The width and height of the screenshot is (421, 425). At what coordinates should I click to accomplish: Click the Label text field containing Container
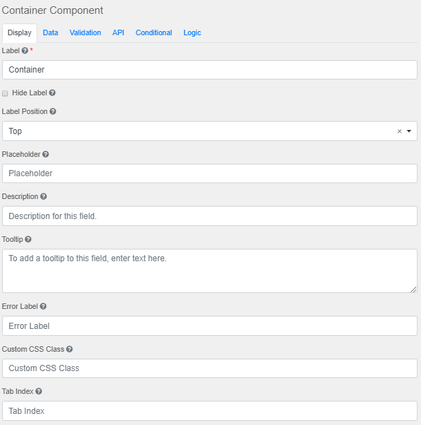coord(210,70)
